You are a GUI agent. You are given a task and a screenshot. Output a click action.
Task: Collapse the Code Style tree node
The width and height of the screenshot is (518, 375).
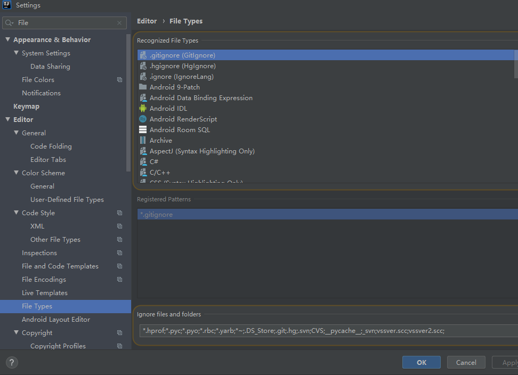(x=17, y=213)
